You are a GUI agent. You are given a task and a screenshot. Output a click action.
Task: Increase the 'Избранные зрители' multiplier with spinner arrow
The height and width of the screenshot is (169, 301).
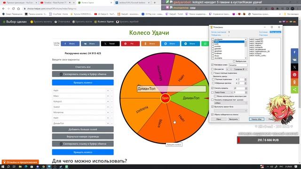pyautogui.click(x=246, y=83)
